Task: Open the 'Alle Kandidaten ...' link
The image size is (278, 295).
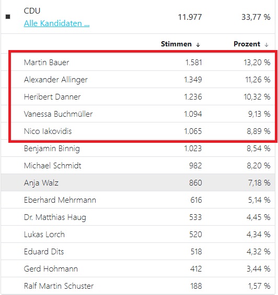Action: coord(56,23)
